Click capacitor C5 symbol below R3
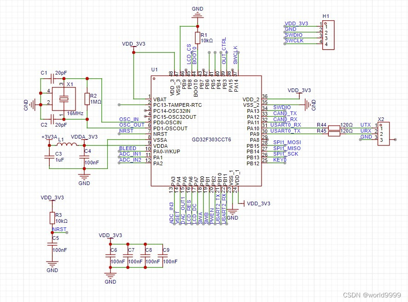 [52, 244]
